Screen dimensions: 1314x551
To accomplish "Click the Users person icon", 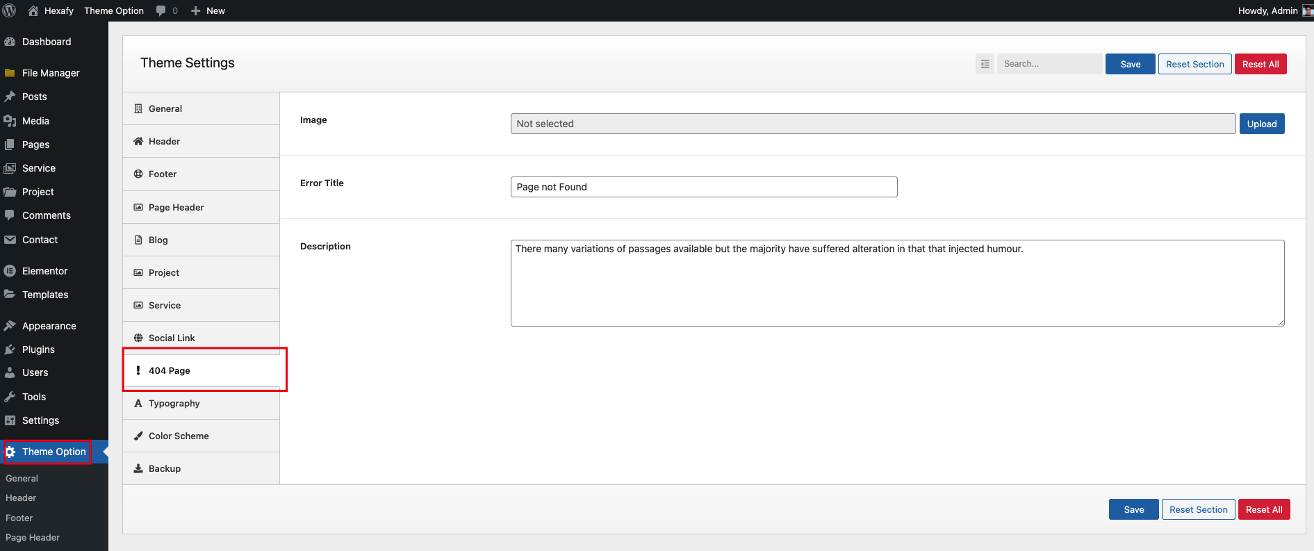I will pyautogui.click(x=10, y=372).
